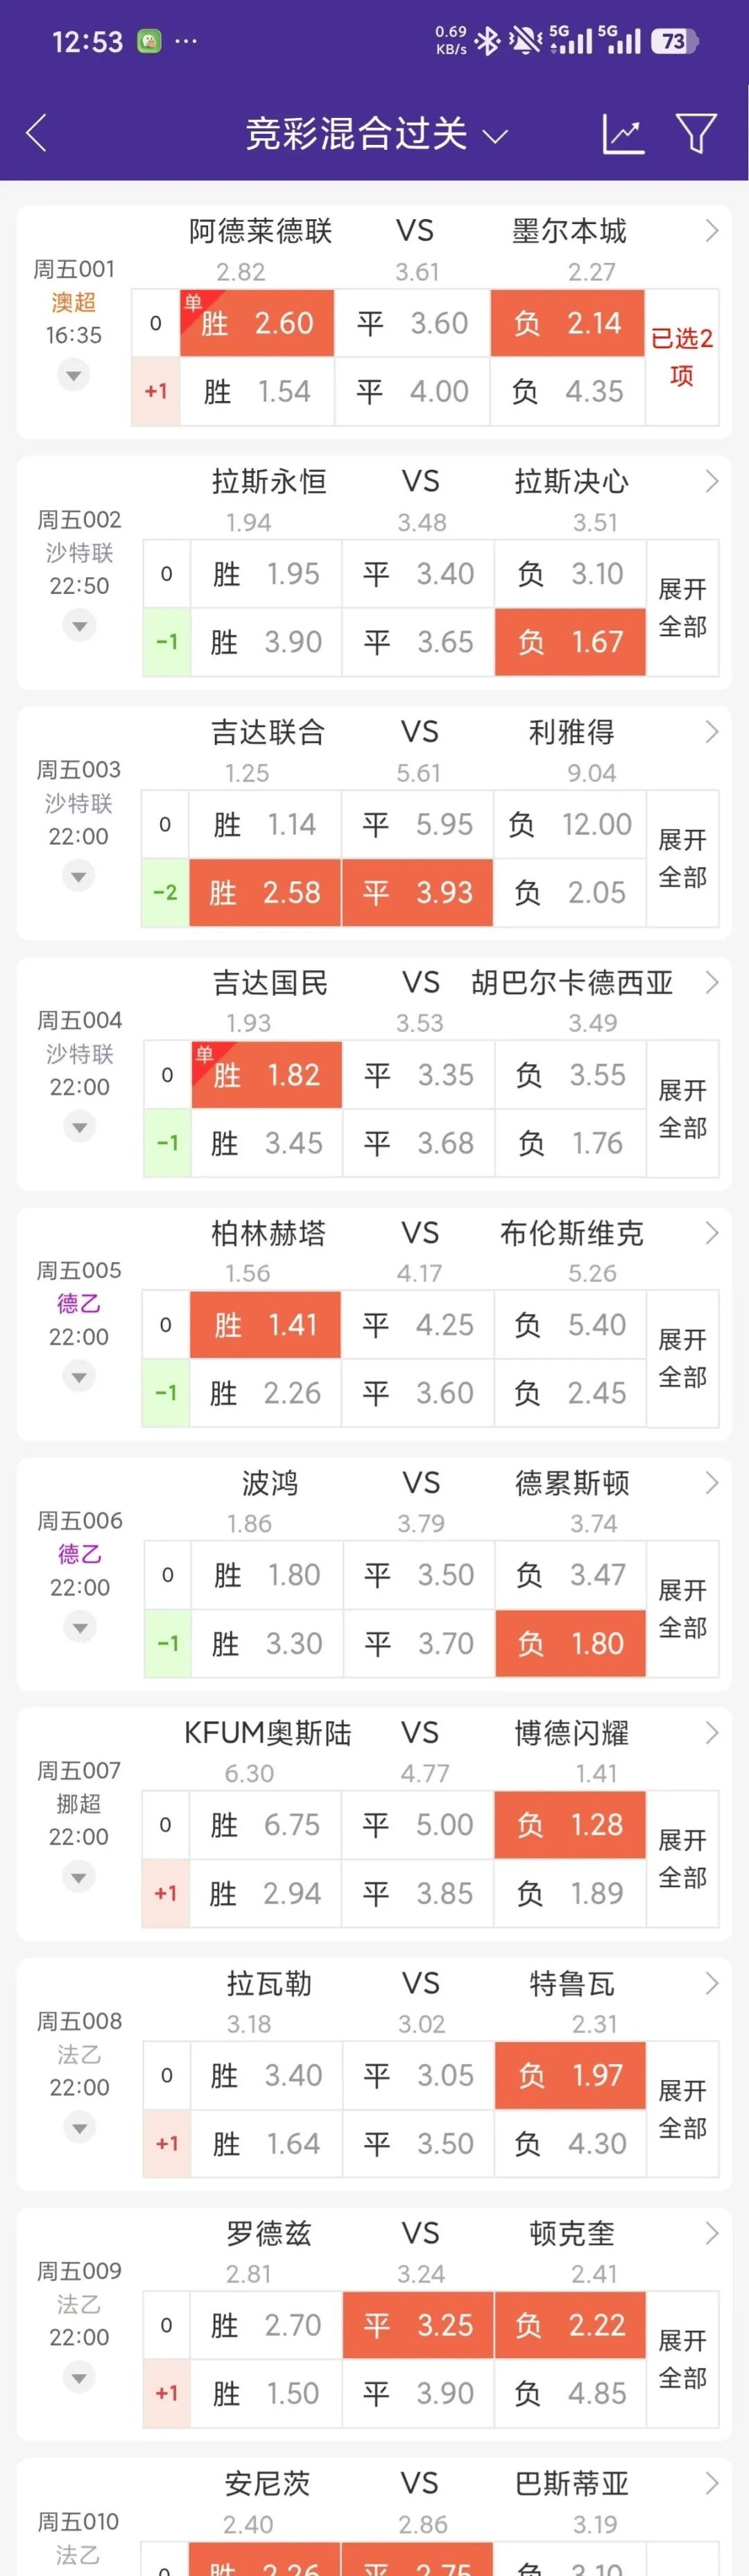
Task: Click the back arrow in the header
Action: click(36, 132)
